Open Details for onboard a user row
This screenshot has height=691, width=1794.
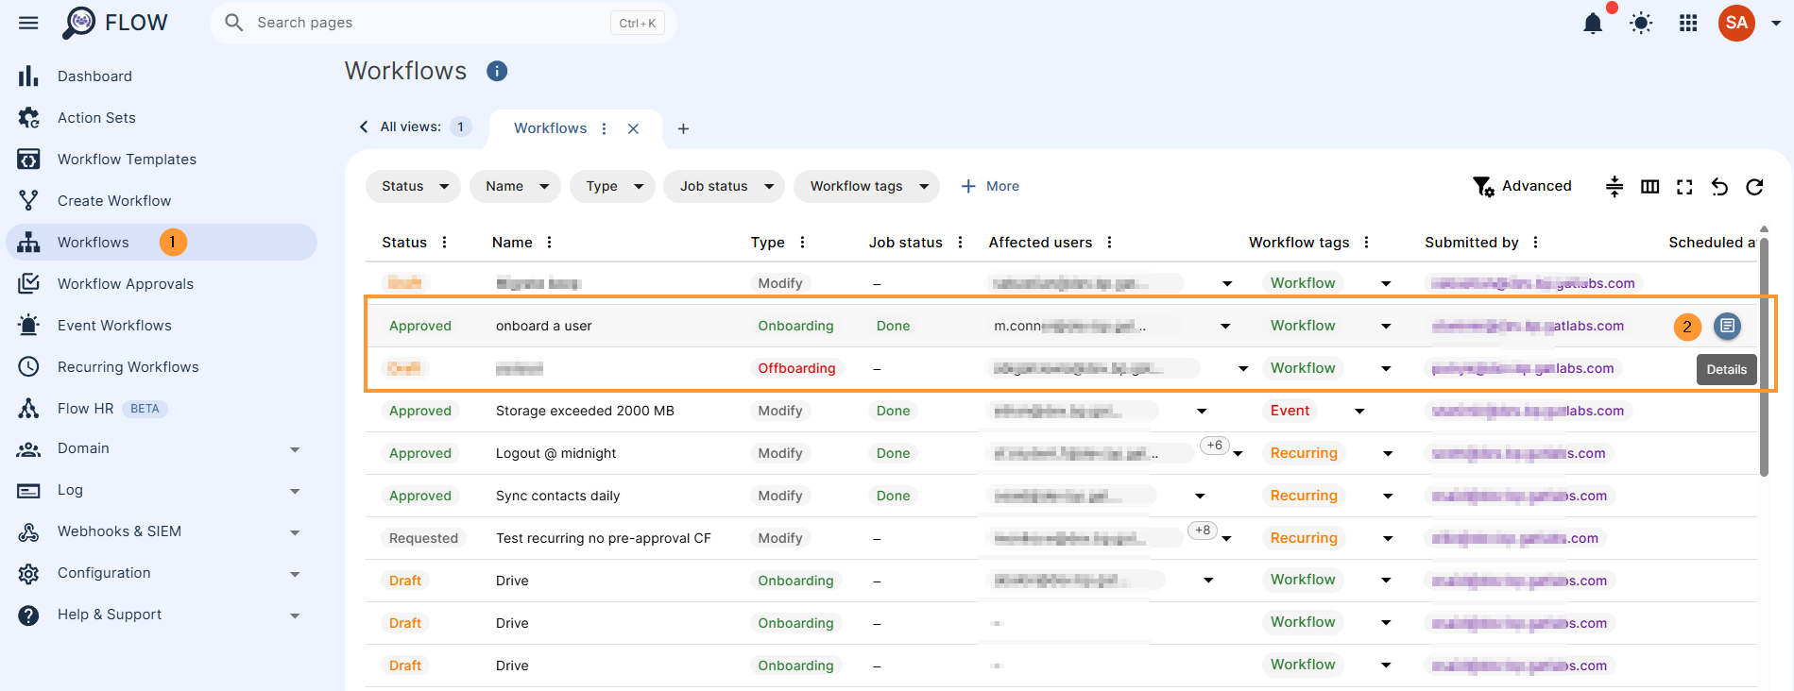(1727, 326)
